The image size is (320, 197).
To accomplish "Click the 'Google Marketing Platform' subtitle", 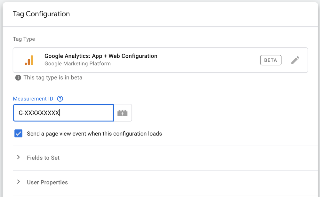I will 77,64.
